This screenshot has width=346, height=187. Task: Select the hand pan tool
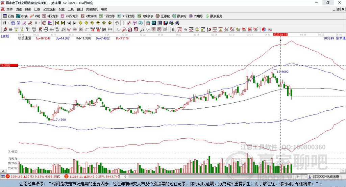coord(117,23)
